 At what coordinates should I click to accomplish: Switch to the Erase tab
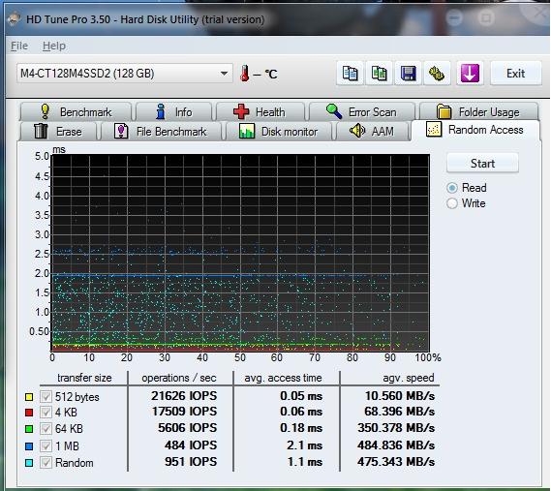59,132
